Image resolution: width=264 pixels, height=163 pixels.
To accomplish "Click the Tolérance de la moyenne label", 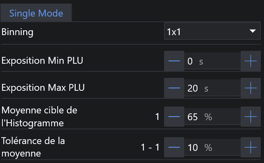I will [33, 147].
